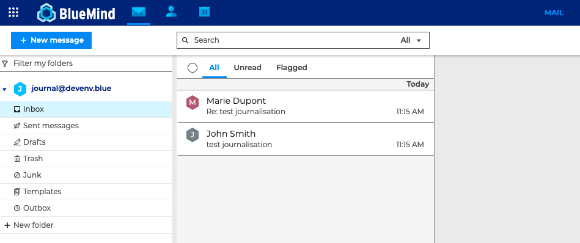The height and width of the screenshot is (243, 580).
Task: Open the Sent messages folder
Action: [86, 126]
